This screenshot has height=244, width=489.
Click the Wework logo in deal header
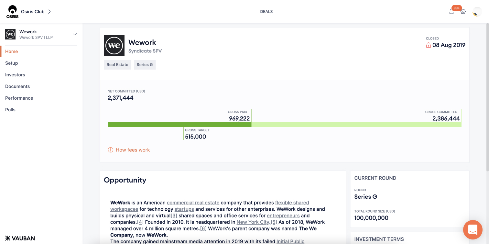[114, 46]
